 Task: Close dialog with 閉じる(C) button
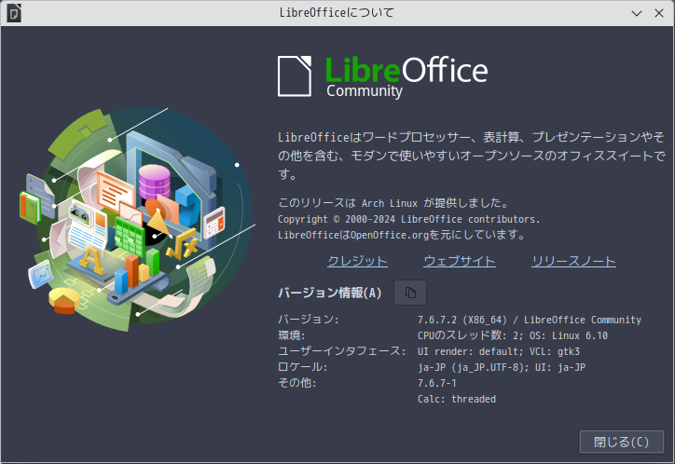click(x=621, y=442)
